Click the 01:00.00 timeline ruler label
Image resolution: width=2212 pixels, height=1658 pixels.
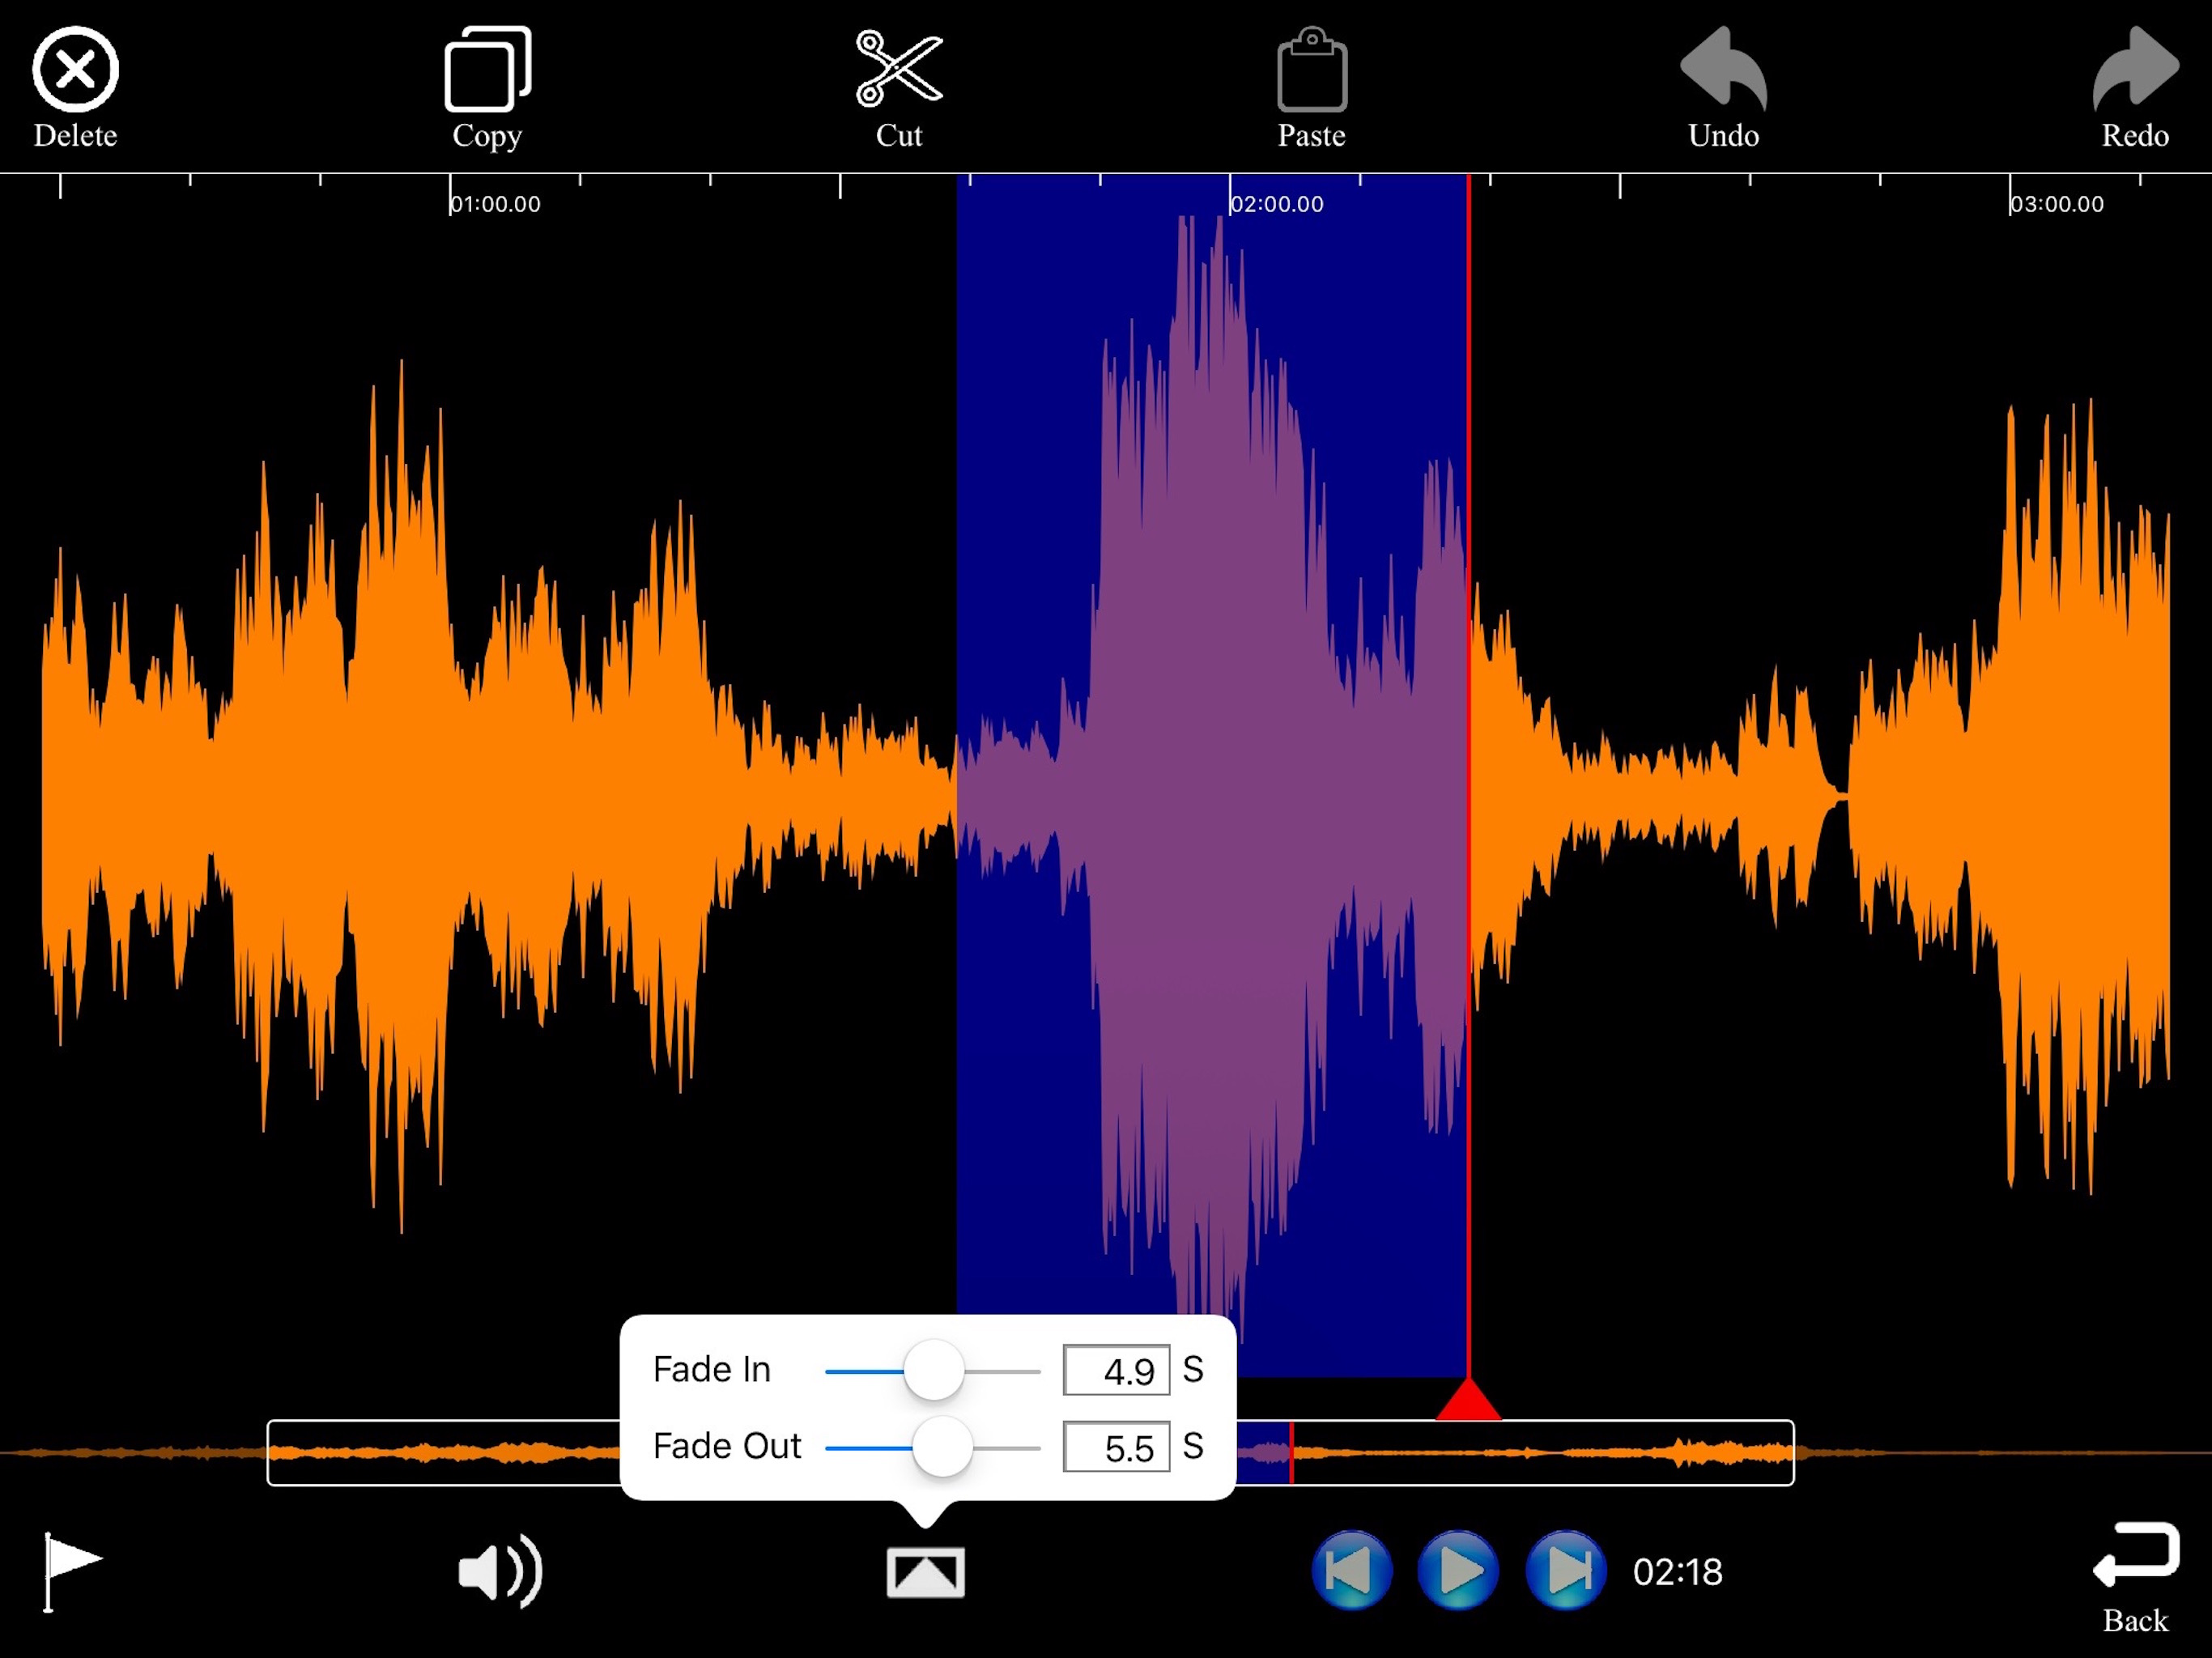click(495, 204)
